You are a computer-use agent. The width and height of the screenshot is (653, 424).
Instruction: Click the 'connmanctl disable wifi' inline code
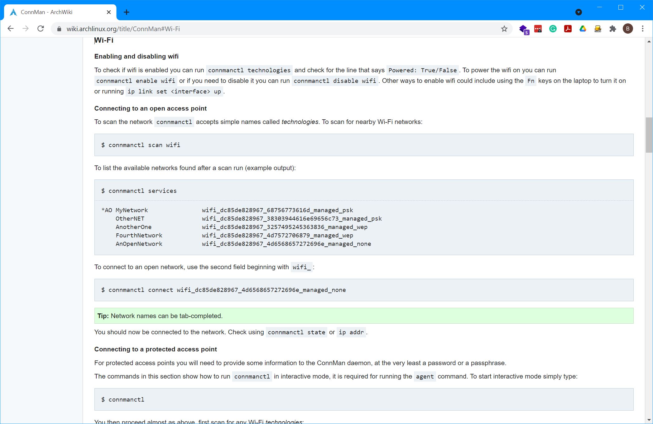coord(335,81)
